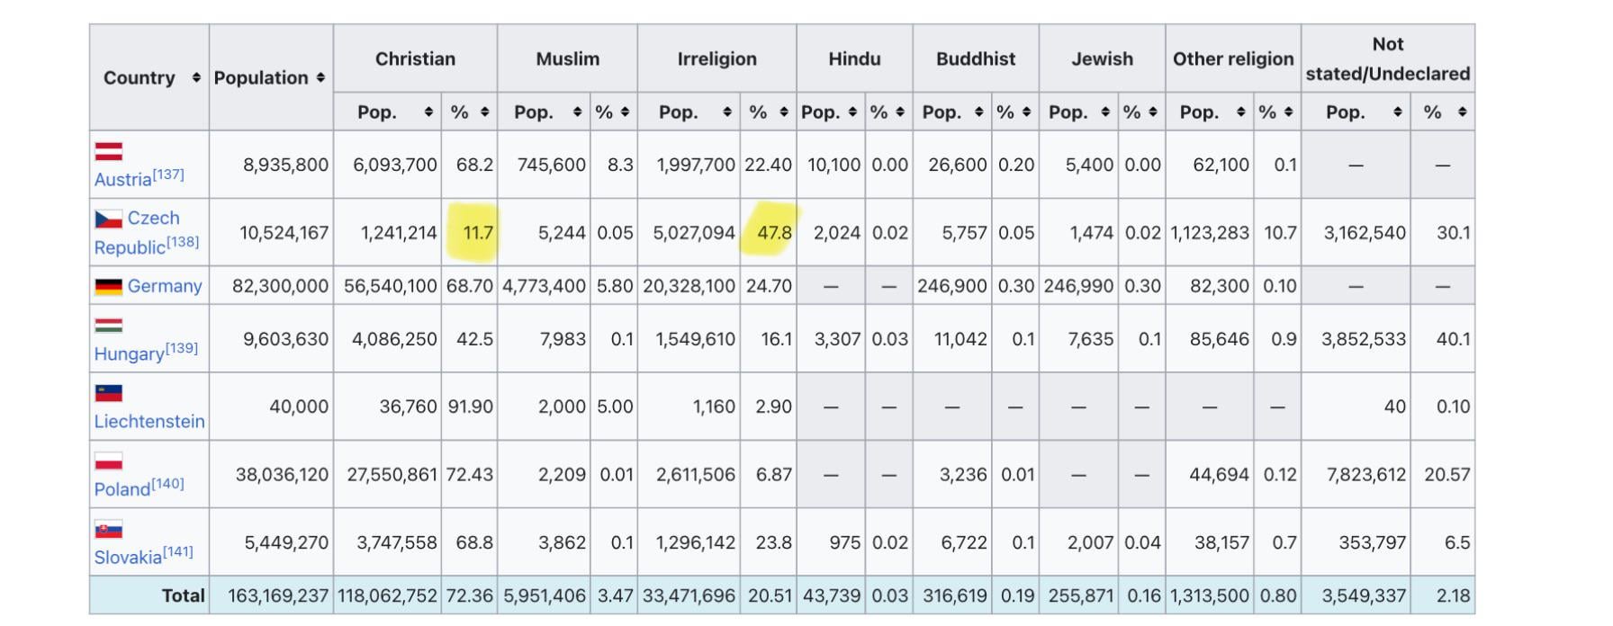This screenshot has width=1613, height=626.
Task: Sort by Christian percentage column
Action: 485,112
